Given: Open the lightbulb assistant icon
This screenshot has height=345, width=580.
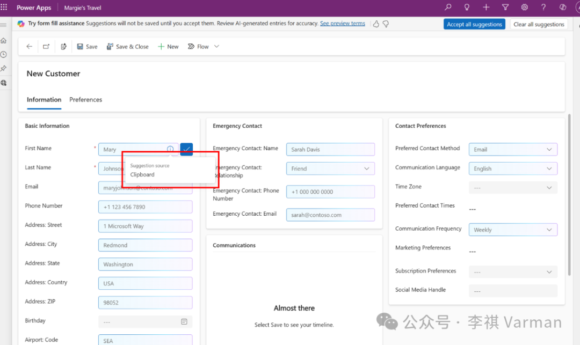Looking at the screenshot, I should click(467, 8).
